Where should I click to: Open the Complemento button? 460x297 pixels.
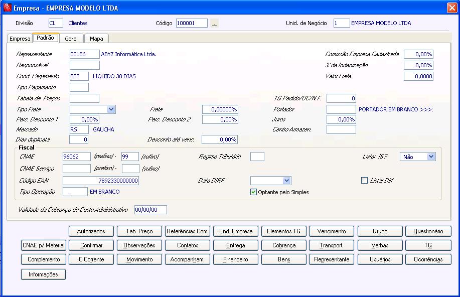[44, 259]
